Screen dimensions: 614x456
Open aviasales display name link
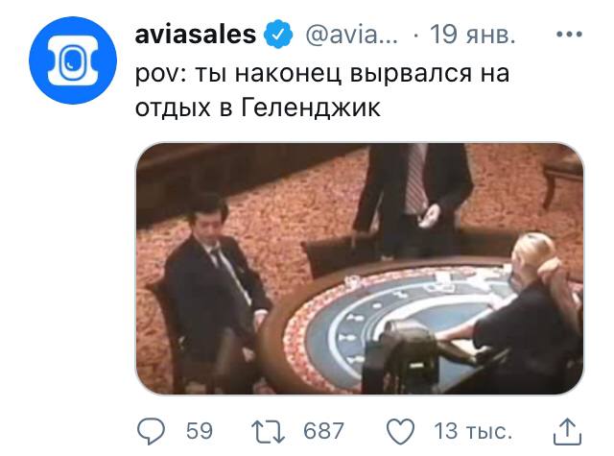[x=196, y=35]
